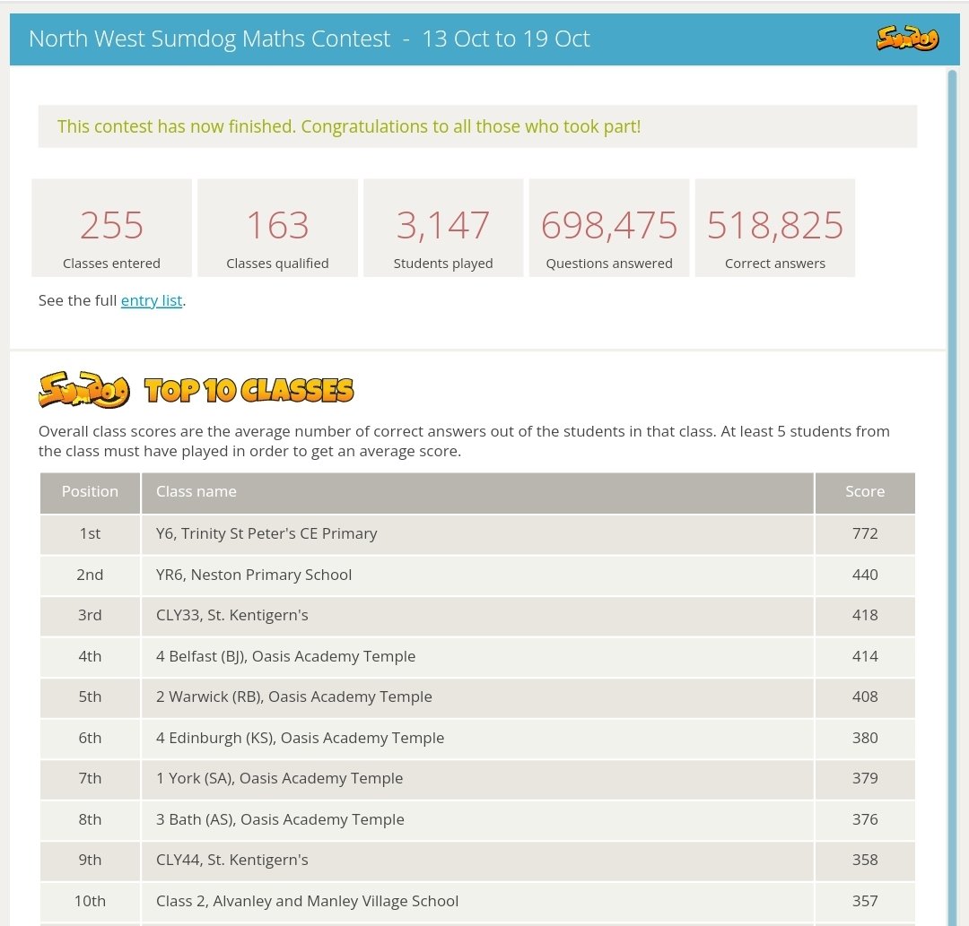Select 4 Belfast (BJ), Oasis Academy Temple
Screen dimensions: 969x926
285,656
